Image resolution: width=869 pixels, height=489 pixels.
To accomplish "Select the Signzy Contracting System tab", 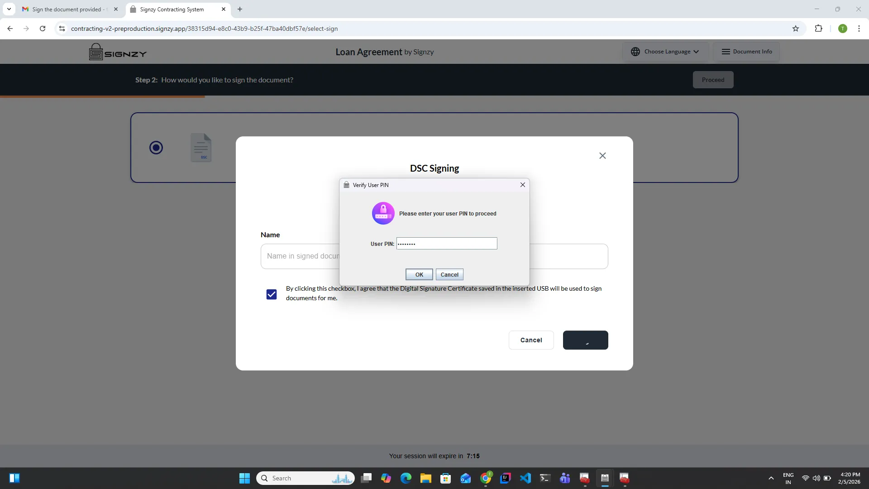I will [172, 9].
